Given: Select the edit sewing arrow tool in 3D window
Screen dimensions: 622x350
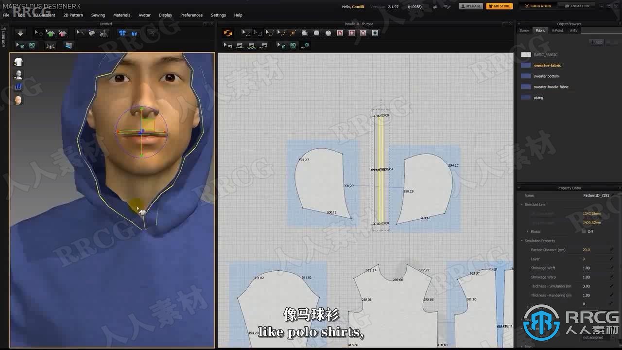Looking at the screenshot, I should (80, 33).
